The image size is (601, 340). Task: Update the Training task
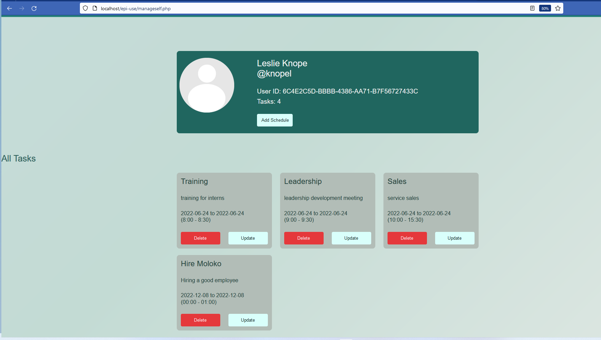pyautogui.click(x=248, y=238)
